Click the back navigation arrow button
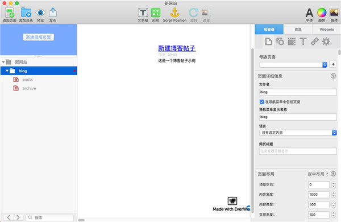 coord(9,217)
